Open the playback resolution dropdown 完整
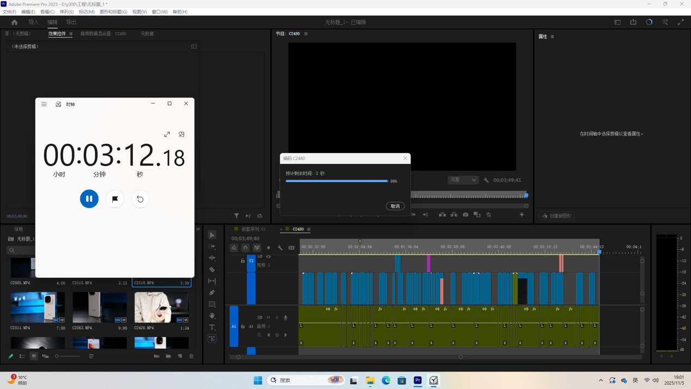 (x=463, y=180)
